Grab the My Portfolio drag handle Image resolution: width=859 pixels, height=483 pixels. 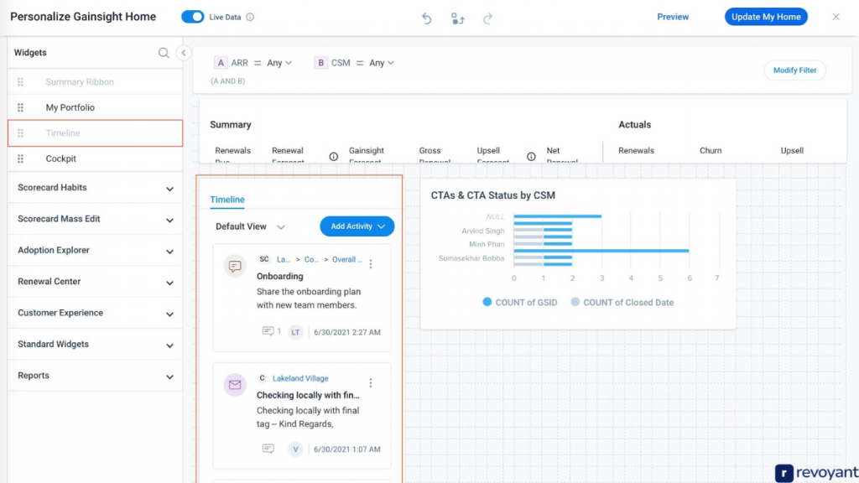[x=20, y=107]
